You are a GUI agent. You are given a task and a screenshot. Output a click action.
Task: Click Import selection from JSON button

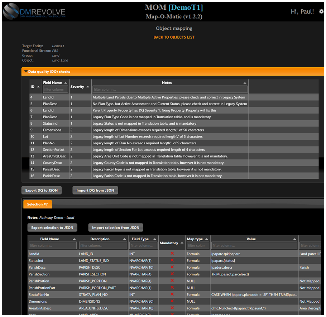(x=116, y=227)
